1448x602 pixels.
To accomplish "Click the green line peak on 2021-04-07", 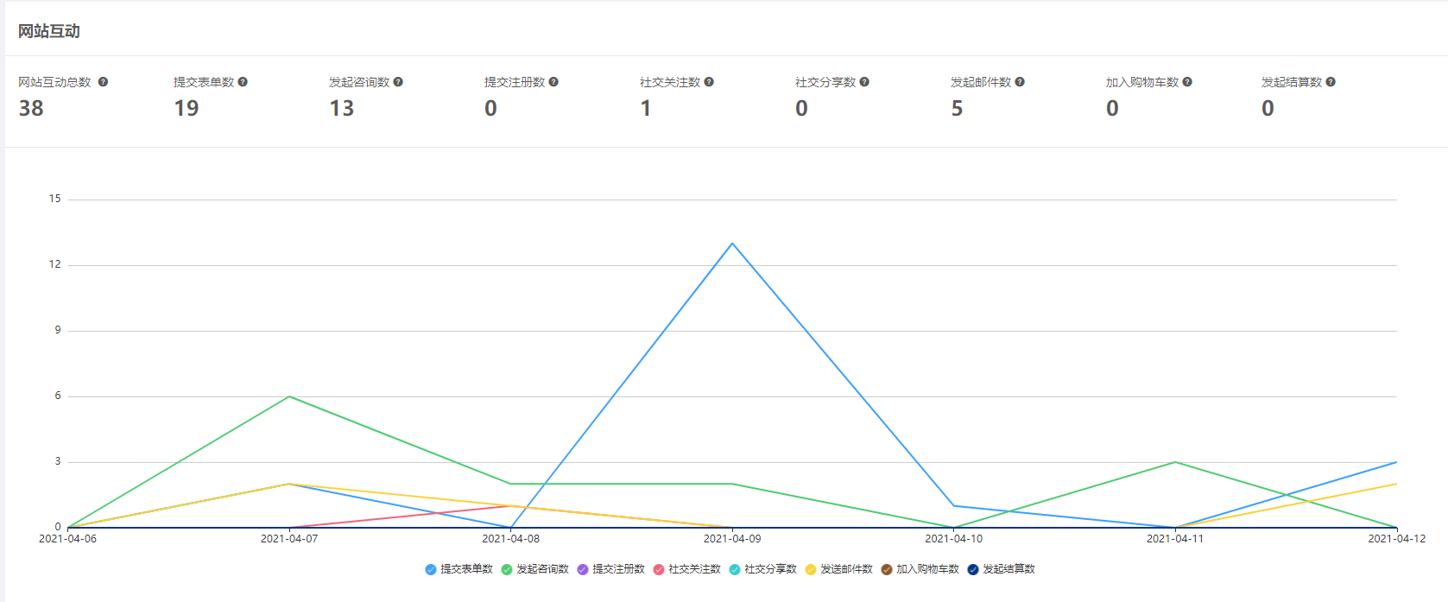I will click(289, 396).
